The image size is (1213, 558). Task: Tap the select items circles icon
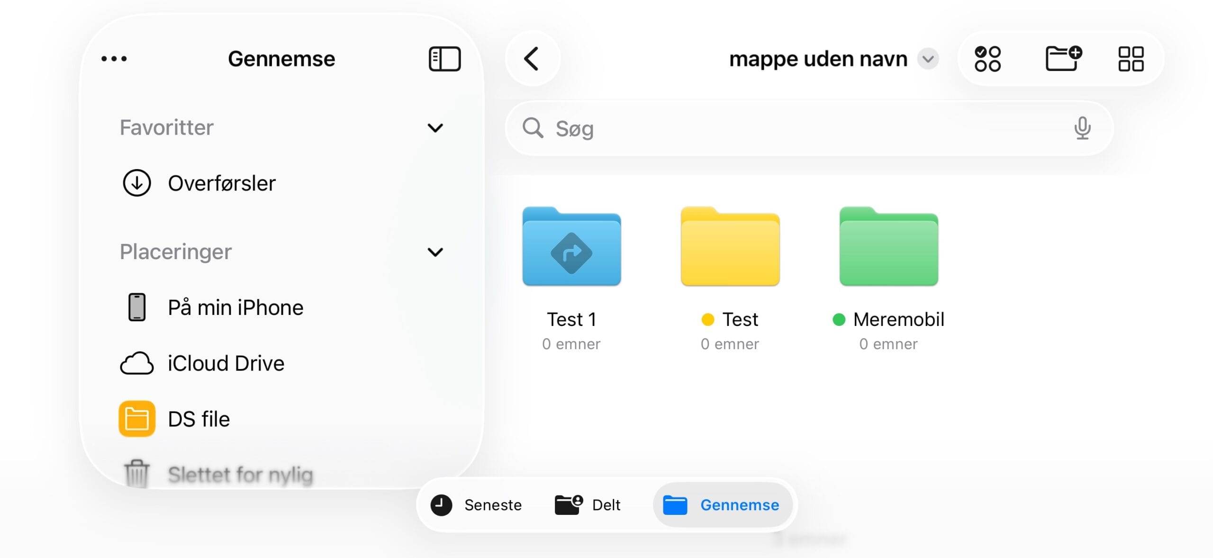coord(987,59)
